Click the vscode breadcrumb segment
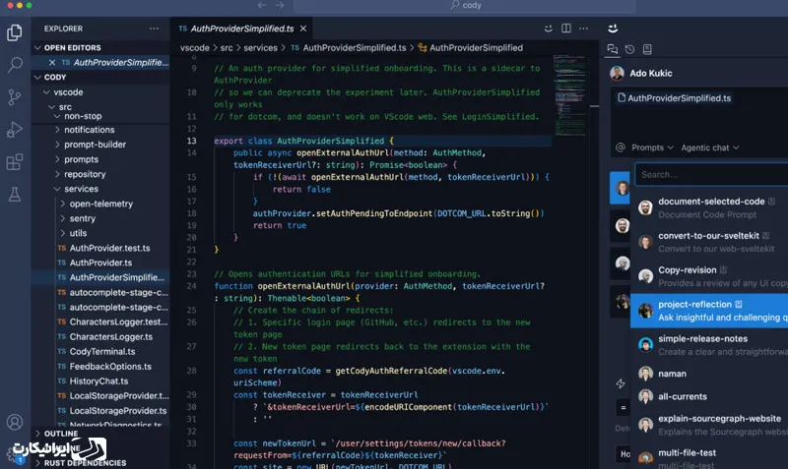788x469 pixels. click(195, 47)
